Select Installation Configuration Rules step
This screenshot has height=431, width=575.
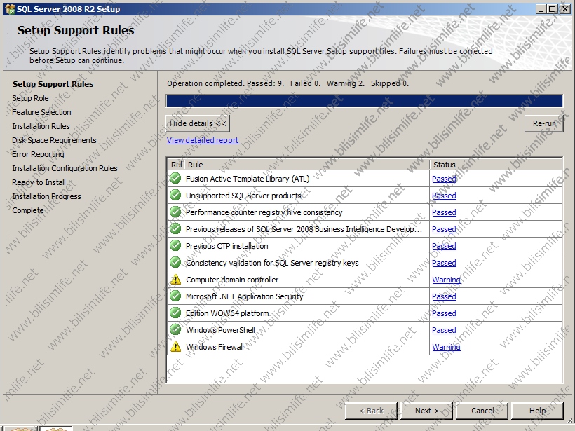pos(65,168)
